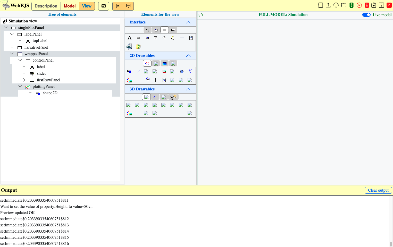
Task: Click the upload tray icon in top toolbar
Action: tap(328, 5)
